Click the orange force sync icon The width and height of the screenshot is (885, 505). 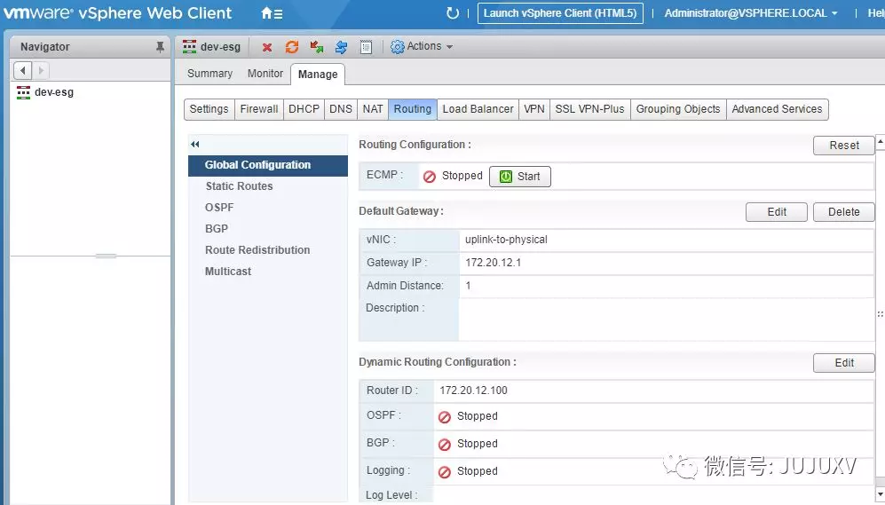coord(292,47)
